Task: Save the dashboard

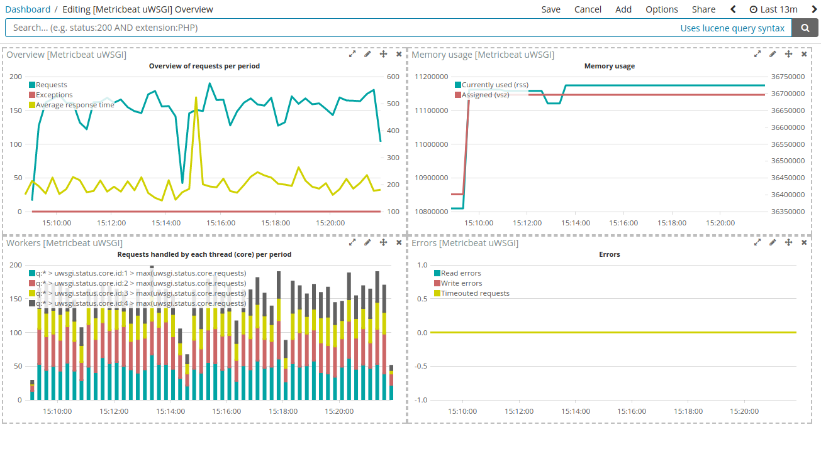Action: 550,9
